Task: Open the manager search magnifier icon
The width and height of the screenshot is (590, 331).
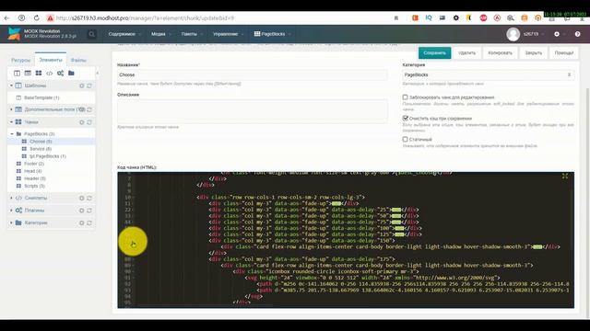Action: click(91, 34)
